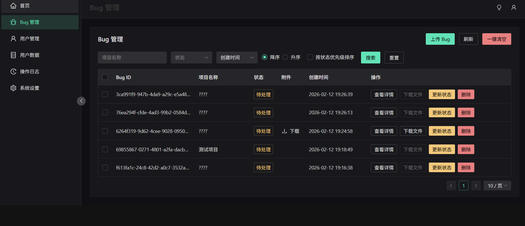The image size is (525, 226).
Task: Open the 操作日志 menu item
Action: coord(29,72)
